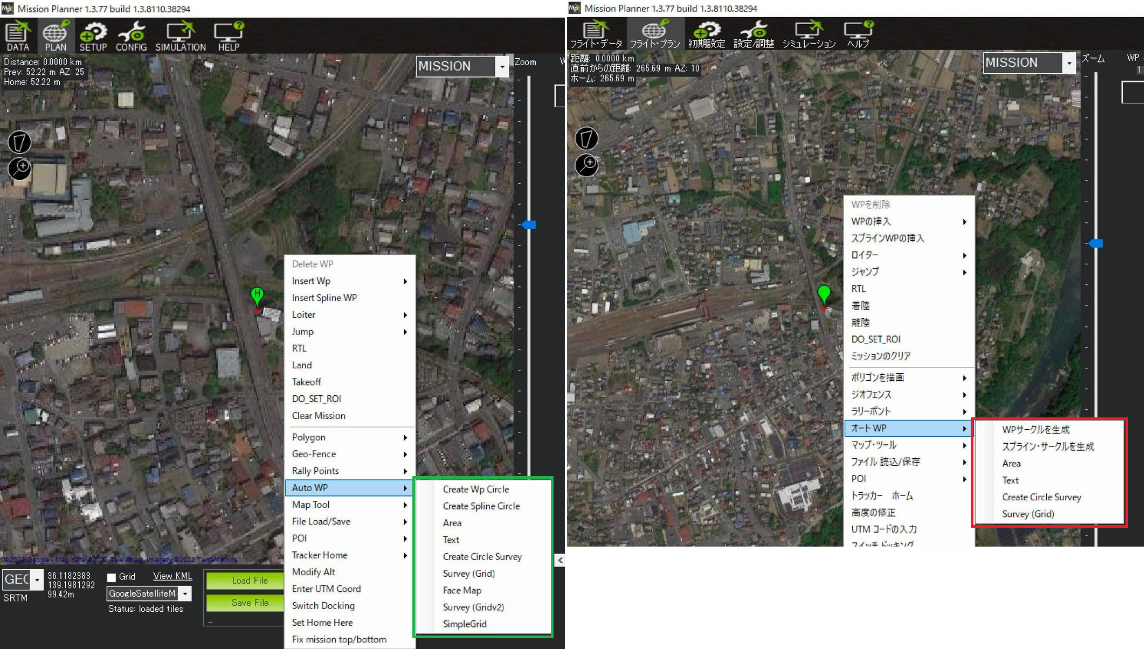Select WPサークルを生成 in Japanese submenu
The height and width of the screenshot is (650, 1147).
(x=1035, y=429)
